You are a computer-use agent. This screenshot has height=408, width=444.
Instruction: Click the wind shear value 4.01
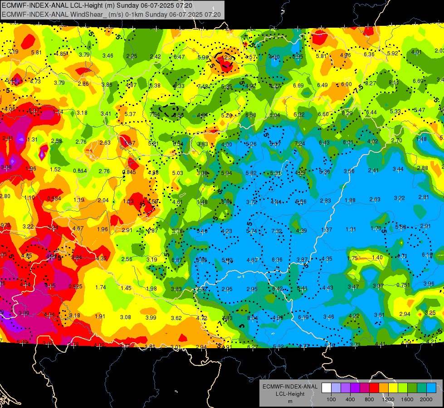click(x=416, y=52)
